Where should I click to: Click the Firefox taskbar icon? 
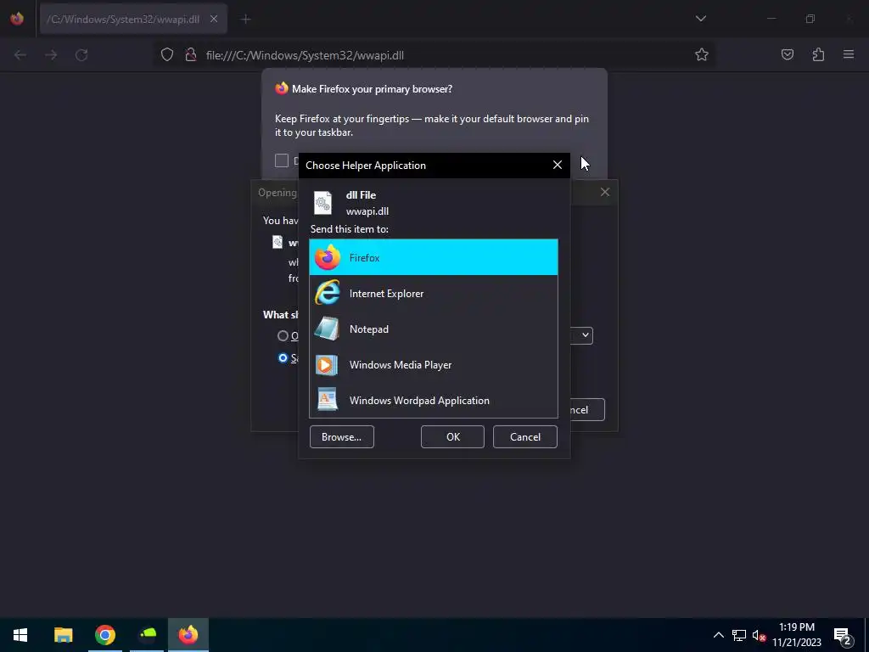pos(188,635)
